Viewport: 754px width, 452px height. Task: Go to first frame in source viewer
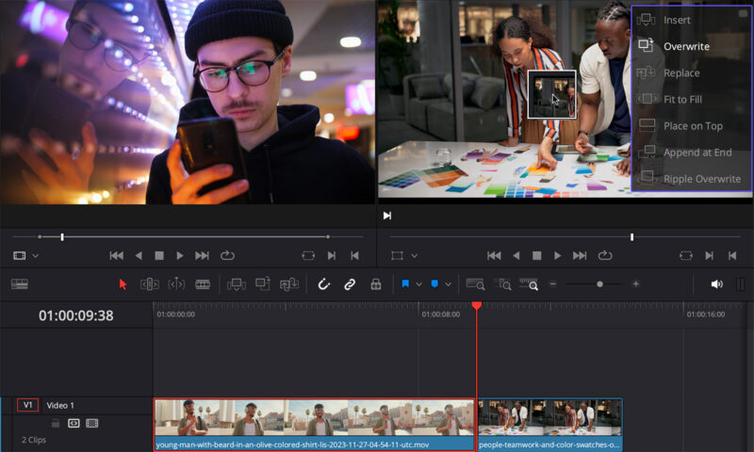pos(116,255)
